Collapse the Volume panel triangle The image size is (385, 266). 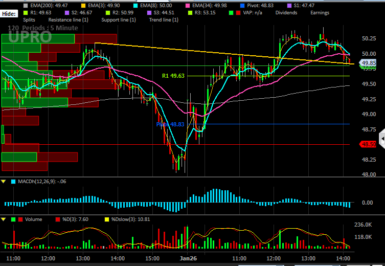click(x=4, y=219)
